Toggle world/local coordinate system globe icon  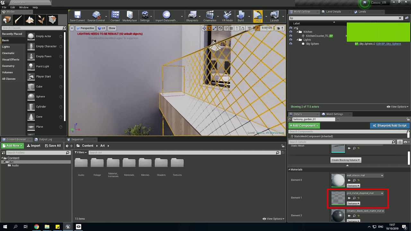pyautogui.click(x=220, y=28)
